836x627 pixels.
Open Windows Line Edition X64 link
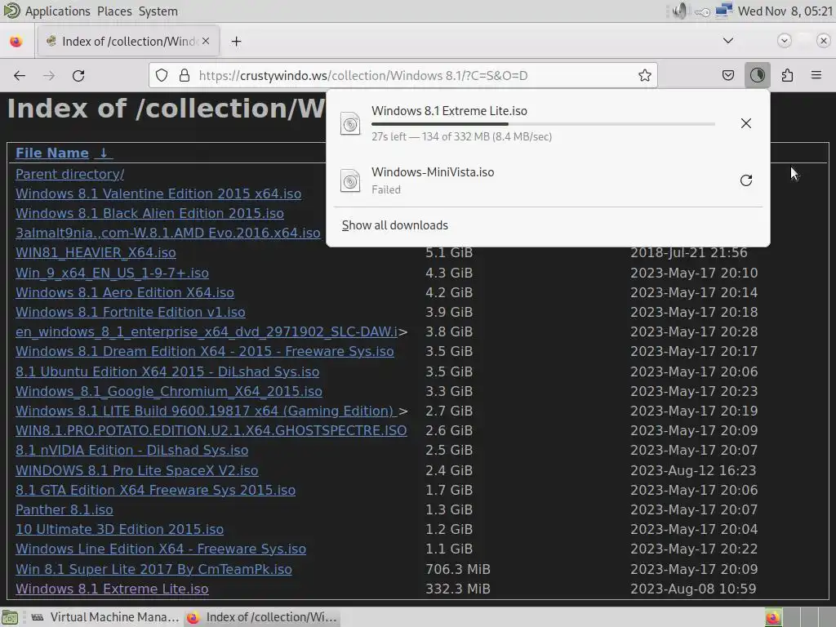[161, 549]
